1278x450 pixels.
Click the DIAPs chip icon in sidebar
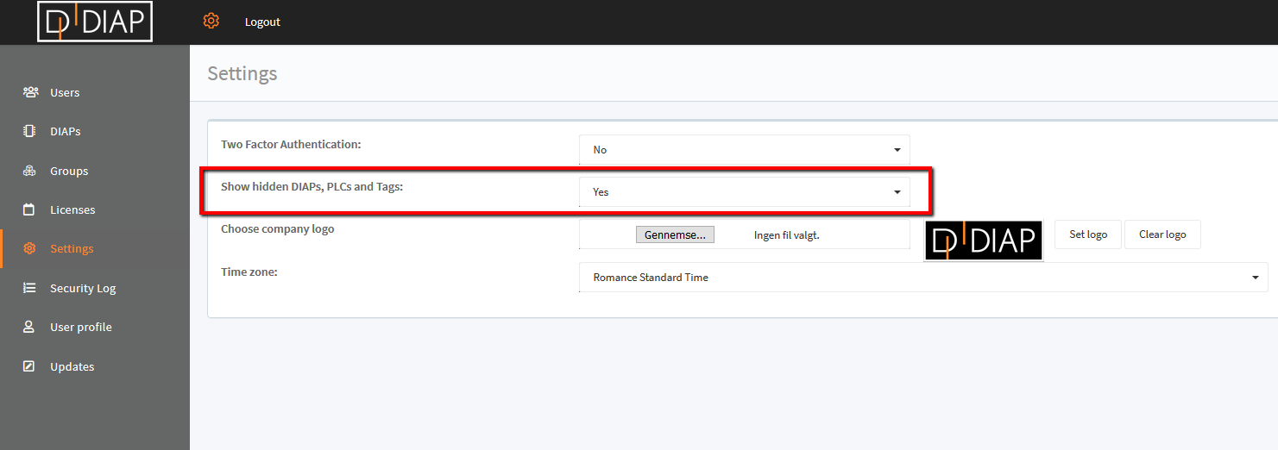(29, 131)
